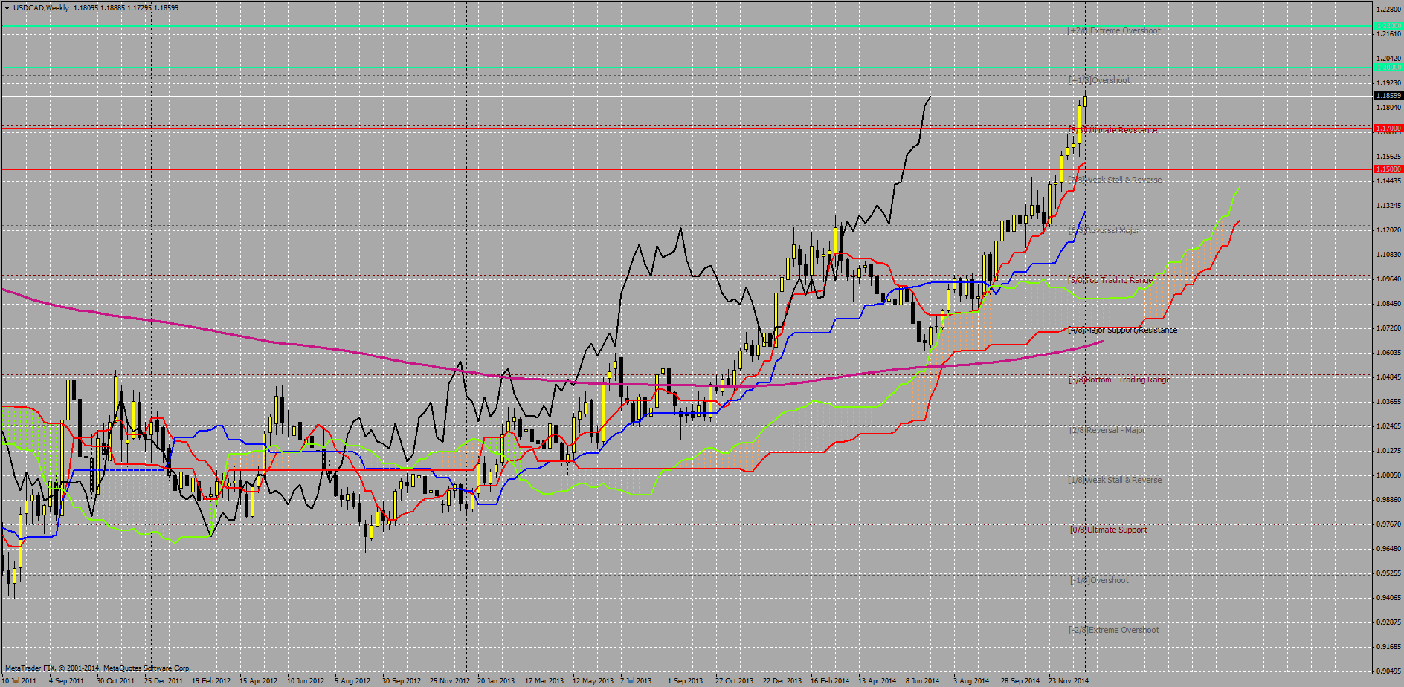Pick the 10 Jul 2011 date label
Viewport: 1404px width, 687px height.
tap(19, 680)
